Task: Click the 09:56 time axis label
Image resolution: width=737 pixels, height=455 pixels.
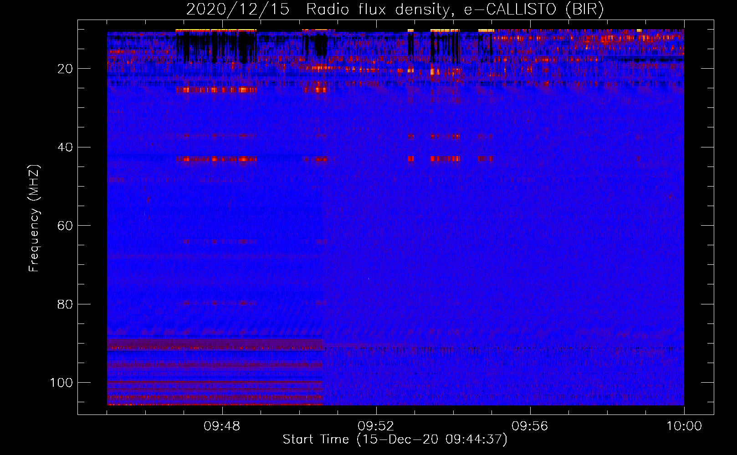Action: click(x=530, y=426)
